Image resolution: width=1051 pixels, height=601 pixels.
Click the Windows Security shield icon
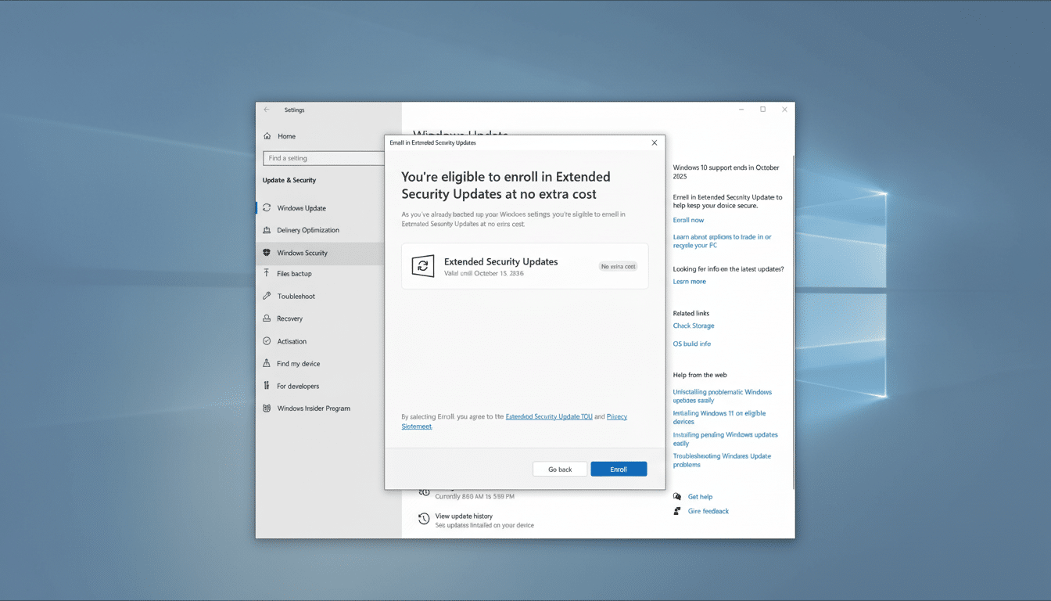pos(267,253)
